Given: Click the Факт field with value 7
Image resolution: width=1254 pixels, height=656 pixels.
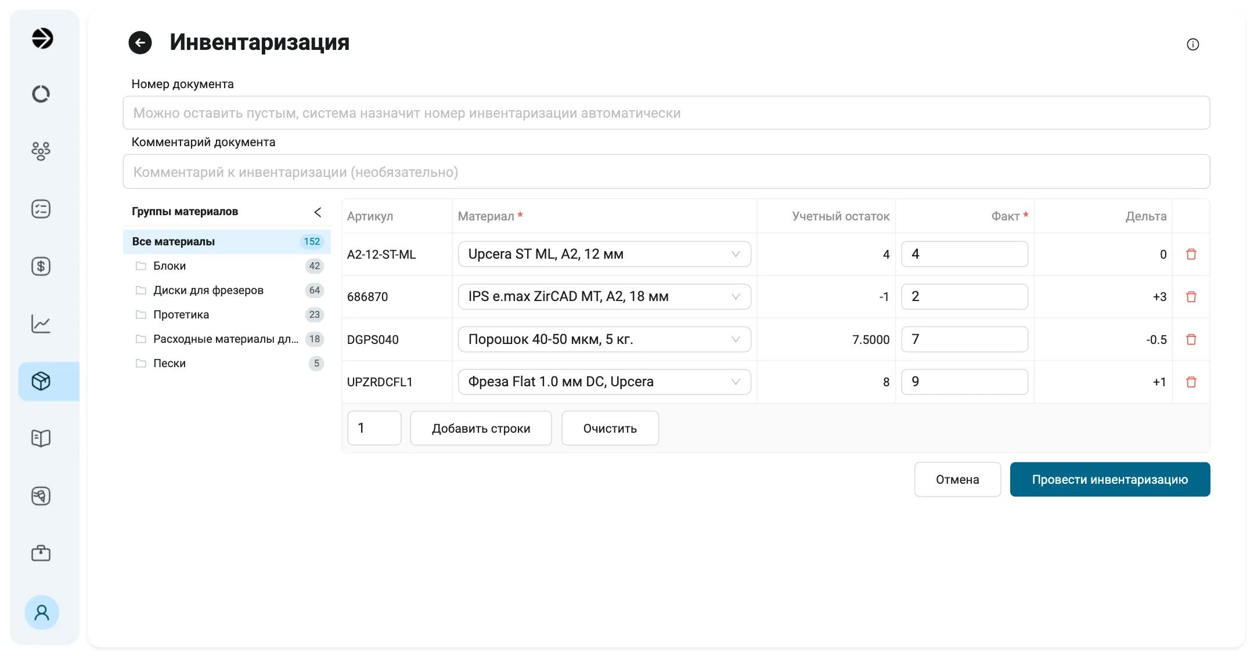Looking at the screenshot, I should 964,339.
